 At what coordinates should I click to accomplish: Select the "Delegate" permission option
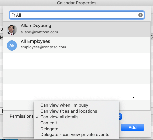pos(49,129)
